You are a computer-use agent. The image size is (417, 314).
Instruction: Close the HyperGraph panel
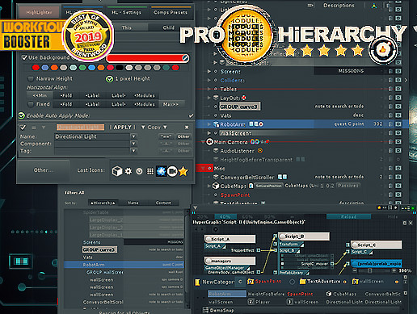click(411, 223)
